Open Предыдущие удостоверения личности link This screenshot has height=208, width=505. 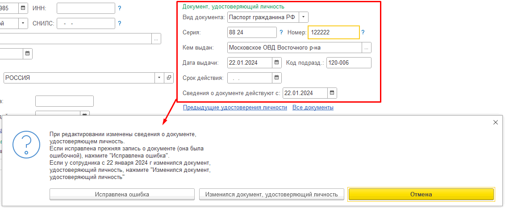[x=235, y=108]
